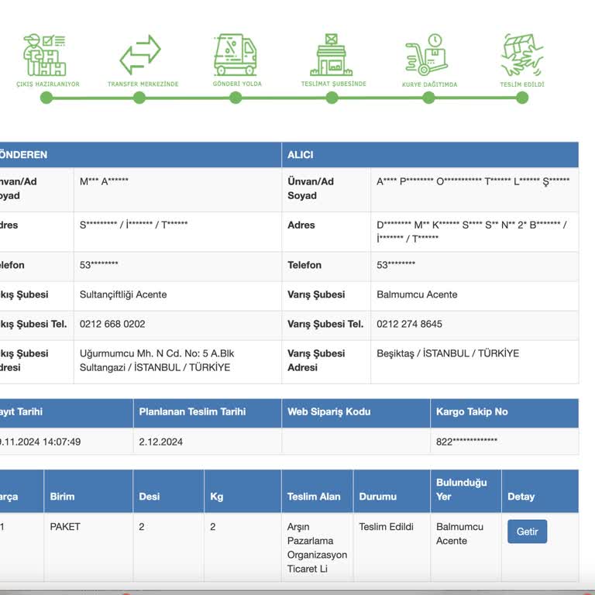The height and width of the screenshot is (595, 595).
Task: Select the final progress dot under Teslim Edildi
Action: pyautogui.click(x=522, y=98)
